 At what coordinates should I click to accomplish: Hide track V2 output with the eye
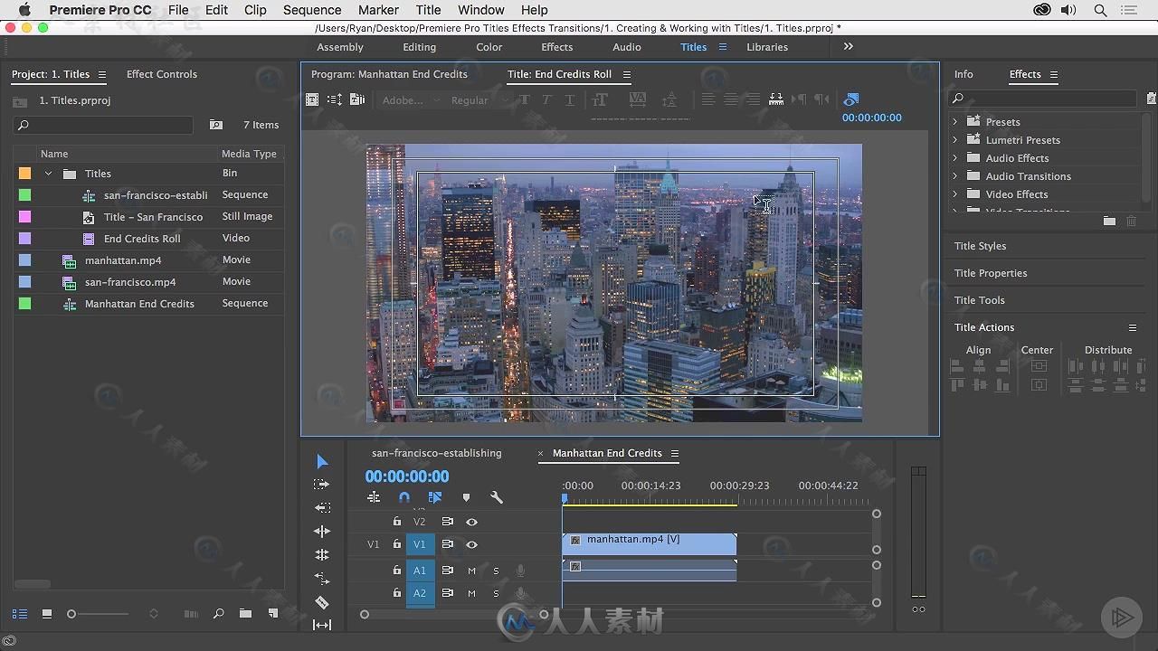(x=471, y=522)
